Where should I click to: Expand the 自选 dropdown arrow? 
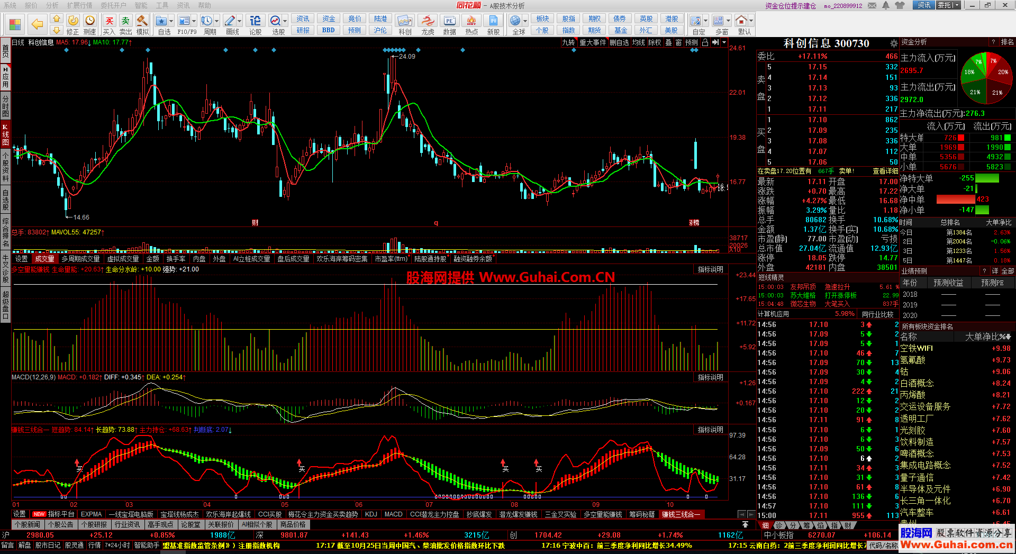(171, 21)
